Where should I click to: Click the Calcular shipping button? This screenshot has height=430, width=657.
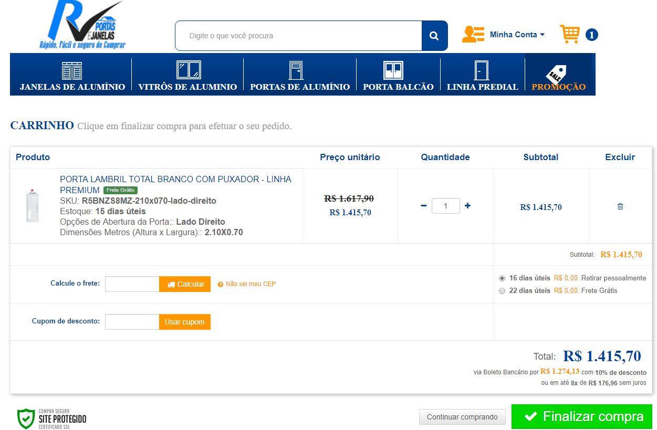[185, 284]
